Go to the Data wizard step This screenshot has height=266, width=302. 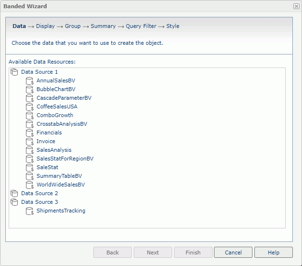19,26
